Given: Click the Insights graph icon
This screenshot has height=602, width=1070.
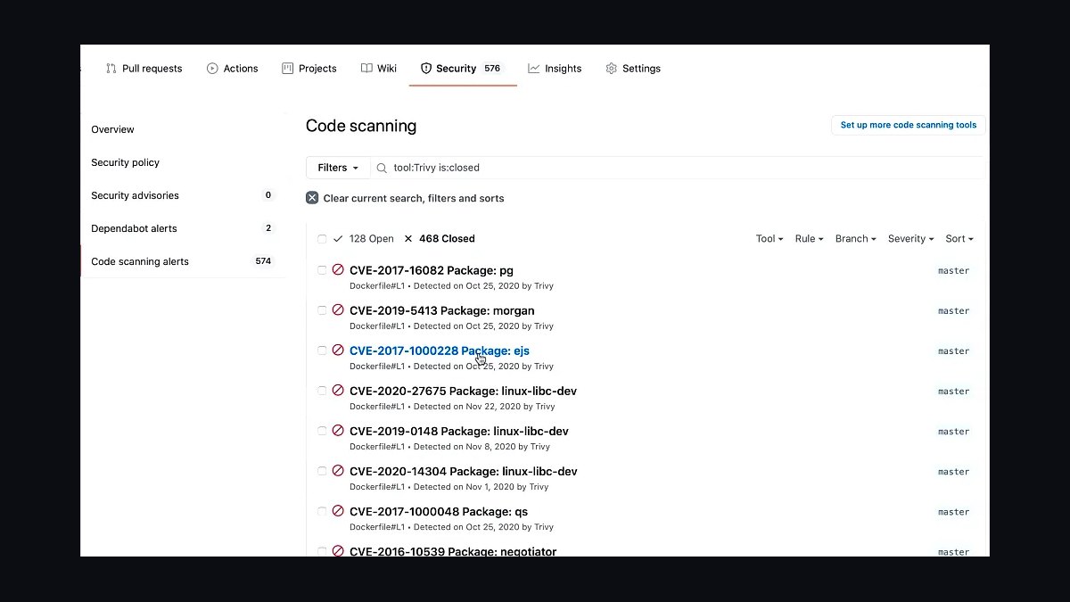Looking at the screenshot, I should click(533, 69).
